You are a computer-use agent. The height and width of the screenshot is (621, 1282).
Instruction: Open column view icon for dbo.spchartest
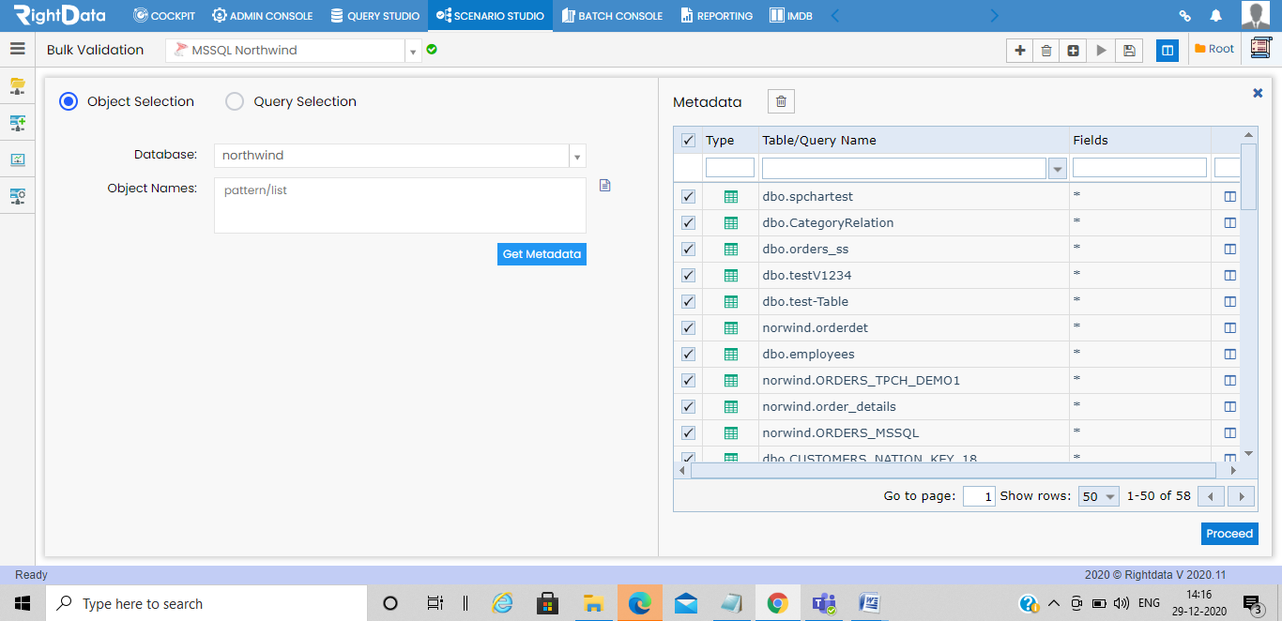click(1230, 197)
